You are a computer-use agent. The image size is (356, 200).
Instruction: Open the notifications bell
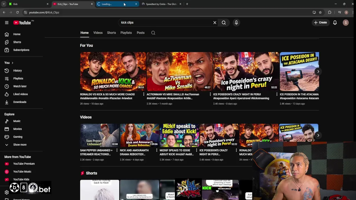335,22
